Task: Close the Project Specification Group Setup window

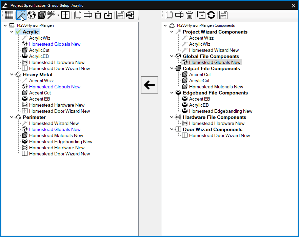Action: pos(294,5)
